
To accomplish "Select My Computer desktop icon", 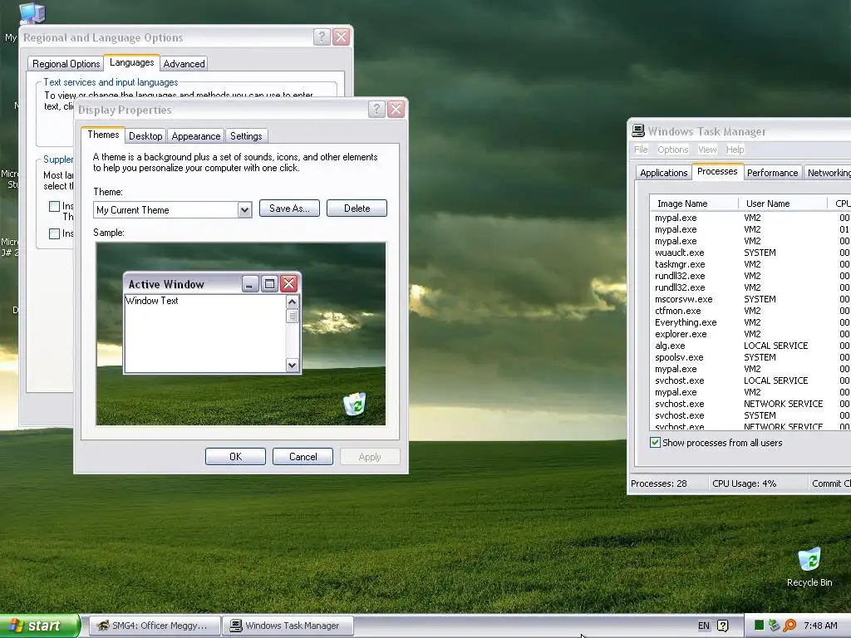I will click(x=32, y=13).
